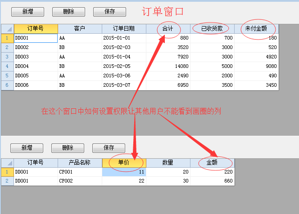Click date cell 2015-02-03
The image size is (299, 214).
point(124,47)
